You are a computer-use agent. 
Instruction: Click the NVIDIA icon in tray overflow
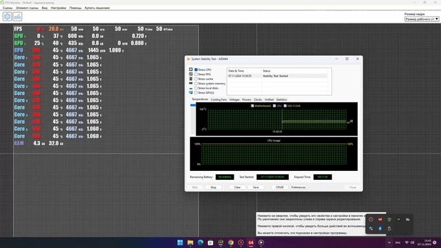pos(398,219)
